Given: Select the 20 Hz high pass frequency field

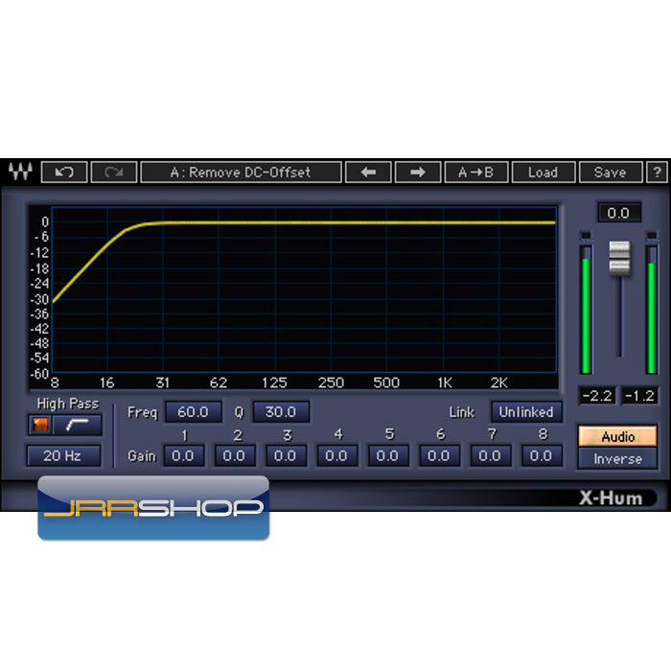Looking at the screenshot, I should pyautogui.click(x=63, y=455).
